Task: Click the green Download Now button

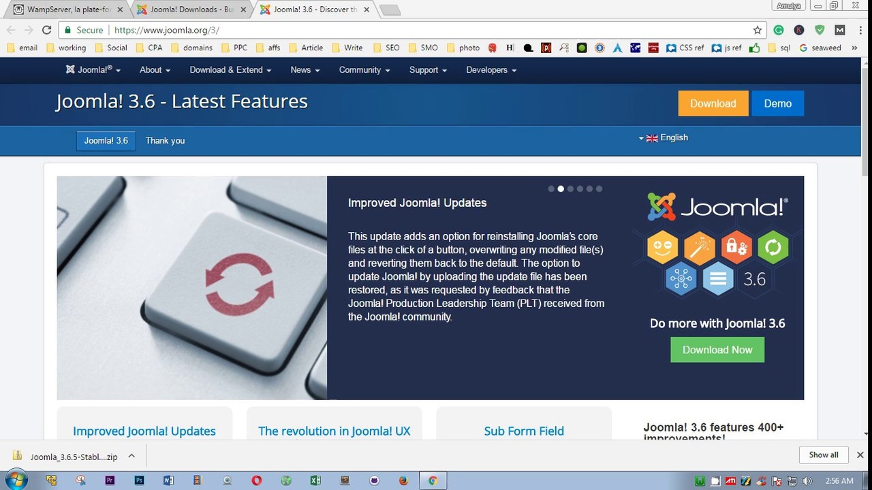Action: click(x=717, y=350)
